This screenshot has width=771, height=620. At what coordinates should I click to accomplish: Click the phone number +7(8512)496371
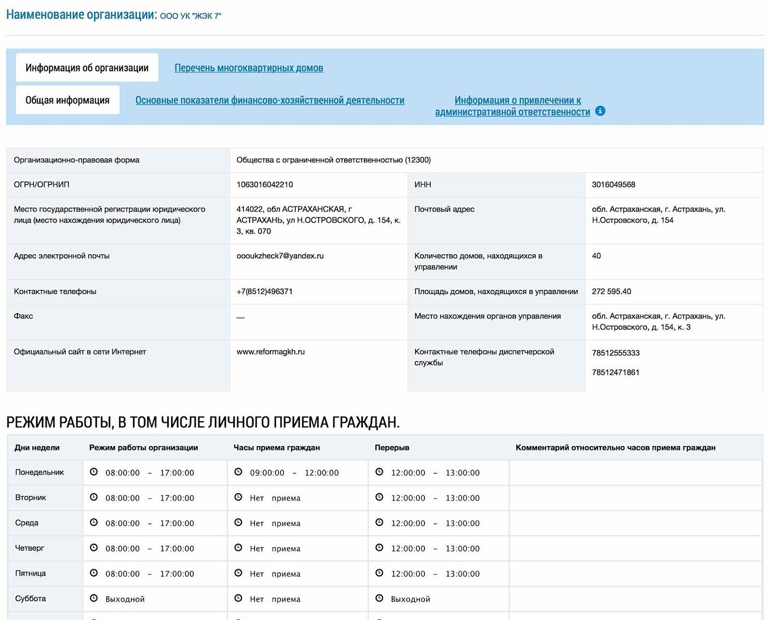click(265, 291)
